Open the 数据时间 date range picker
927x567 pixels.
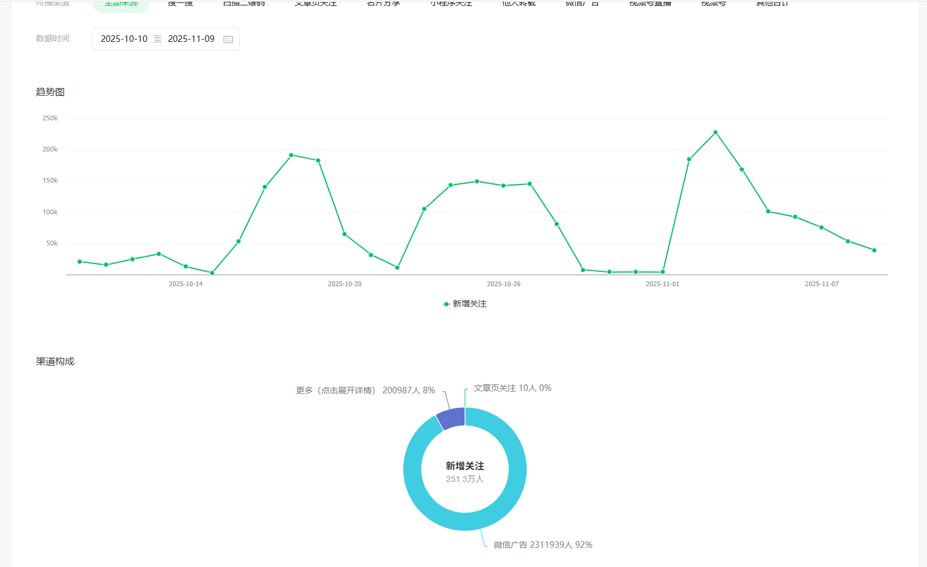pos(165,39)
